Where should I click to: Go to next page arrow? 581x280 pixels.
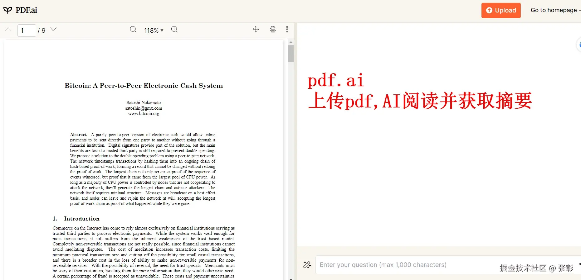[53, 30]
